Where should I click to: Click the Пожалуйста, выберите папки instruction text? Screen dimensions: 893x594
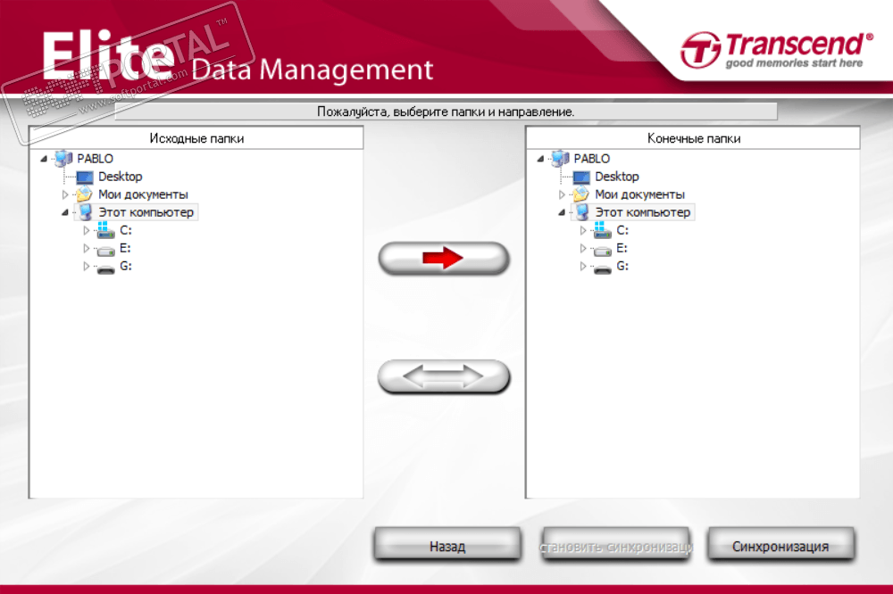tap(446, 111)
